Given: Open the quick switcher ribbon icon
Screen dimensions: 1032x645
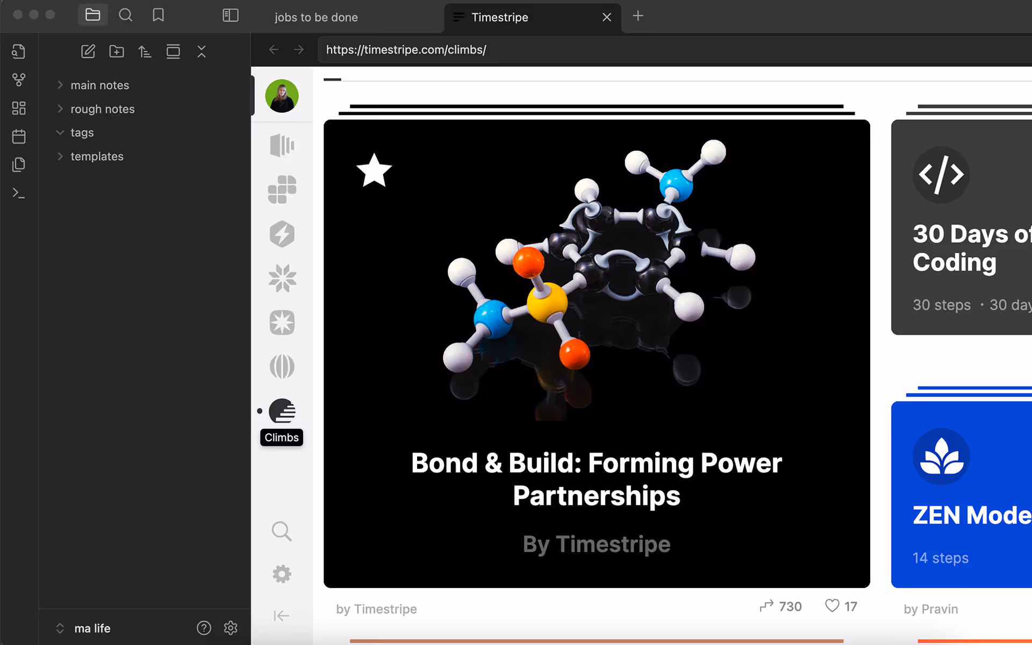Looking at the screenshot, I should click(x=19, y=52).
